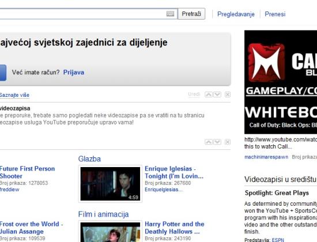Select the view count 1278053 text
This screenshot has height=242, width=317.
click(x=38, y=183)
